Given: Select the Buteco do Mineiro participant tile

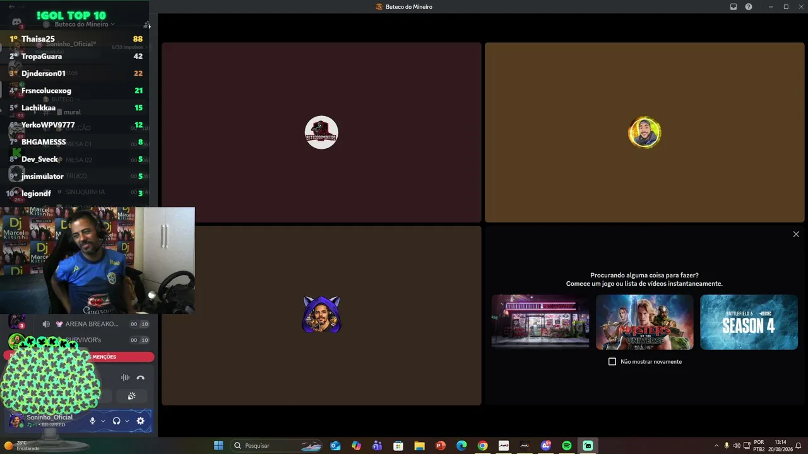Looking at the screenshot, I should tap(321, 132).
